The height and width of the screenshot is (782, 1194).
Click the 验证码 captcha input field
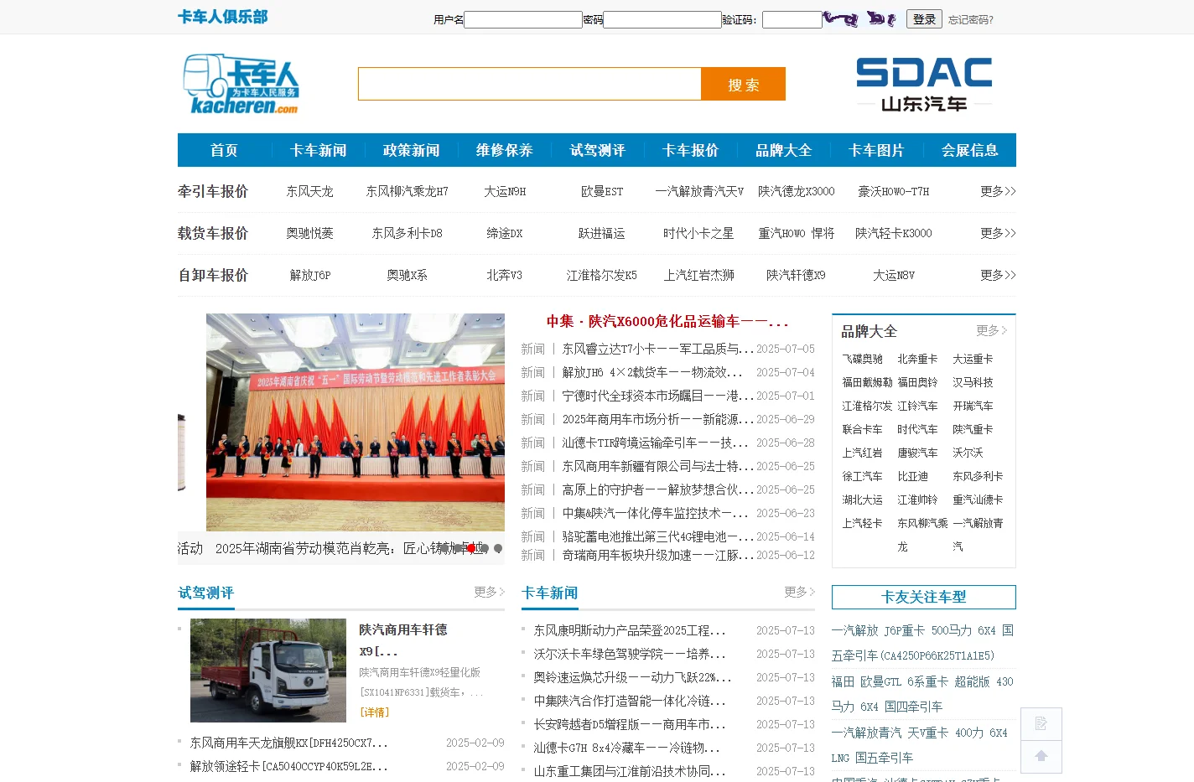[792, 19]
